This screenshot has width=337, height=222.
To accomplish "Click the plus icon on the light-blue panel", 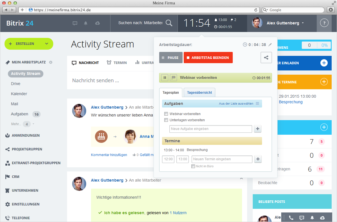I will [x=324, y=127].
